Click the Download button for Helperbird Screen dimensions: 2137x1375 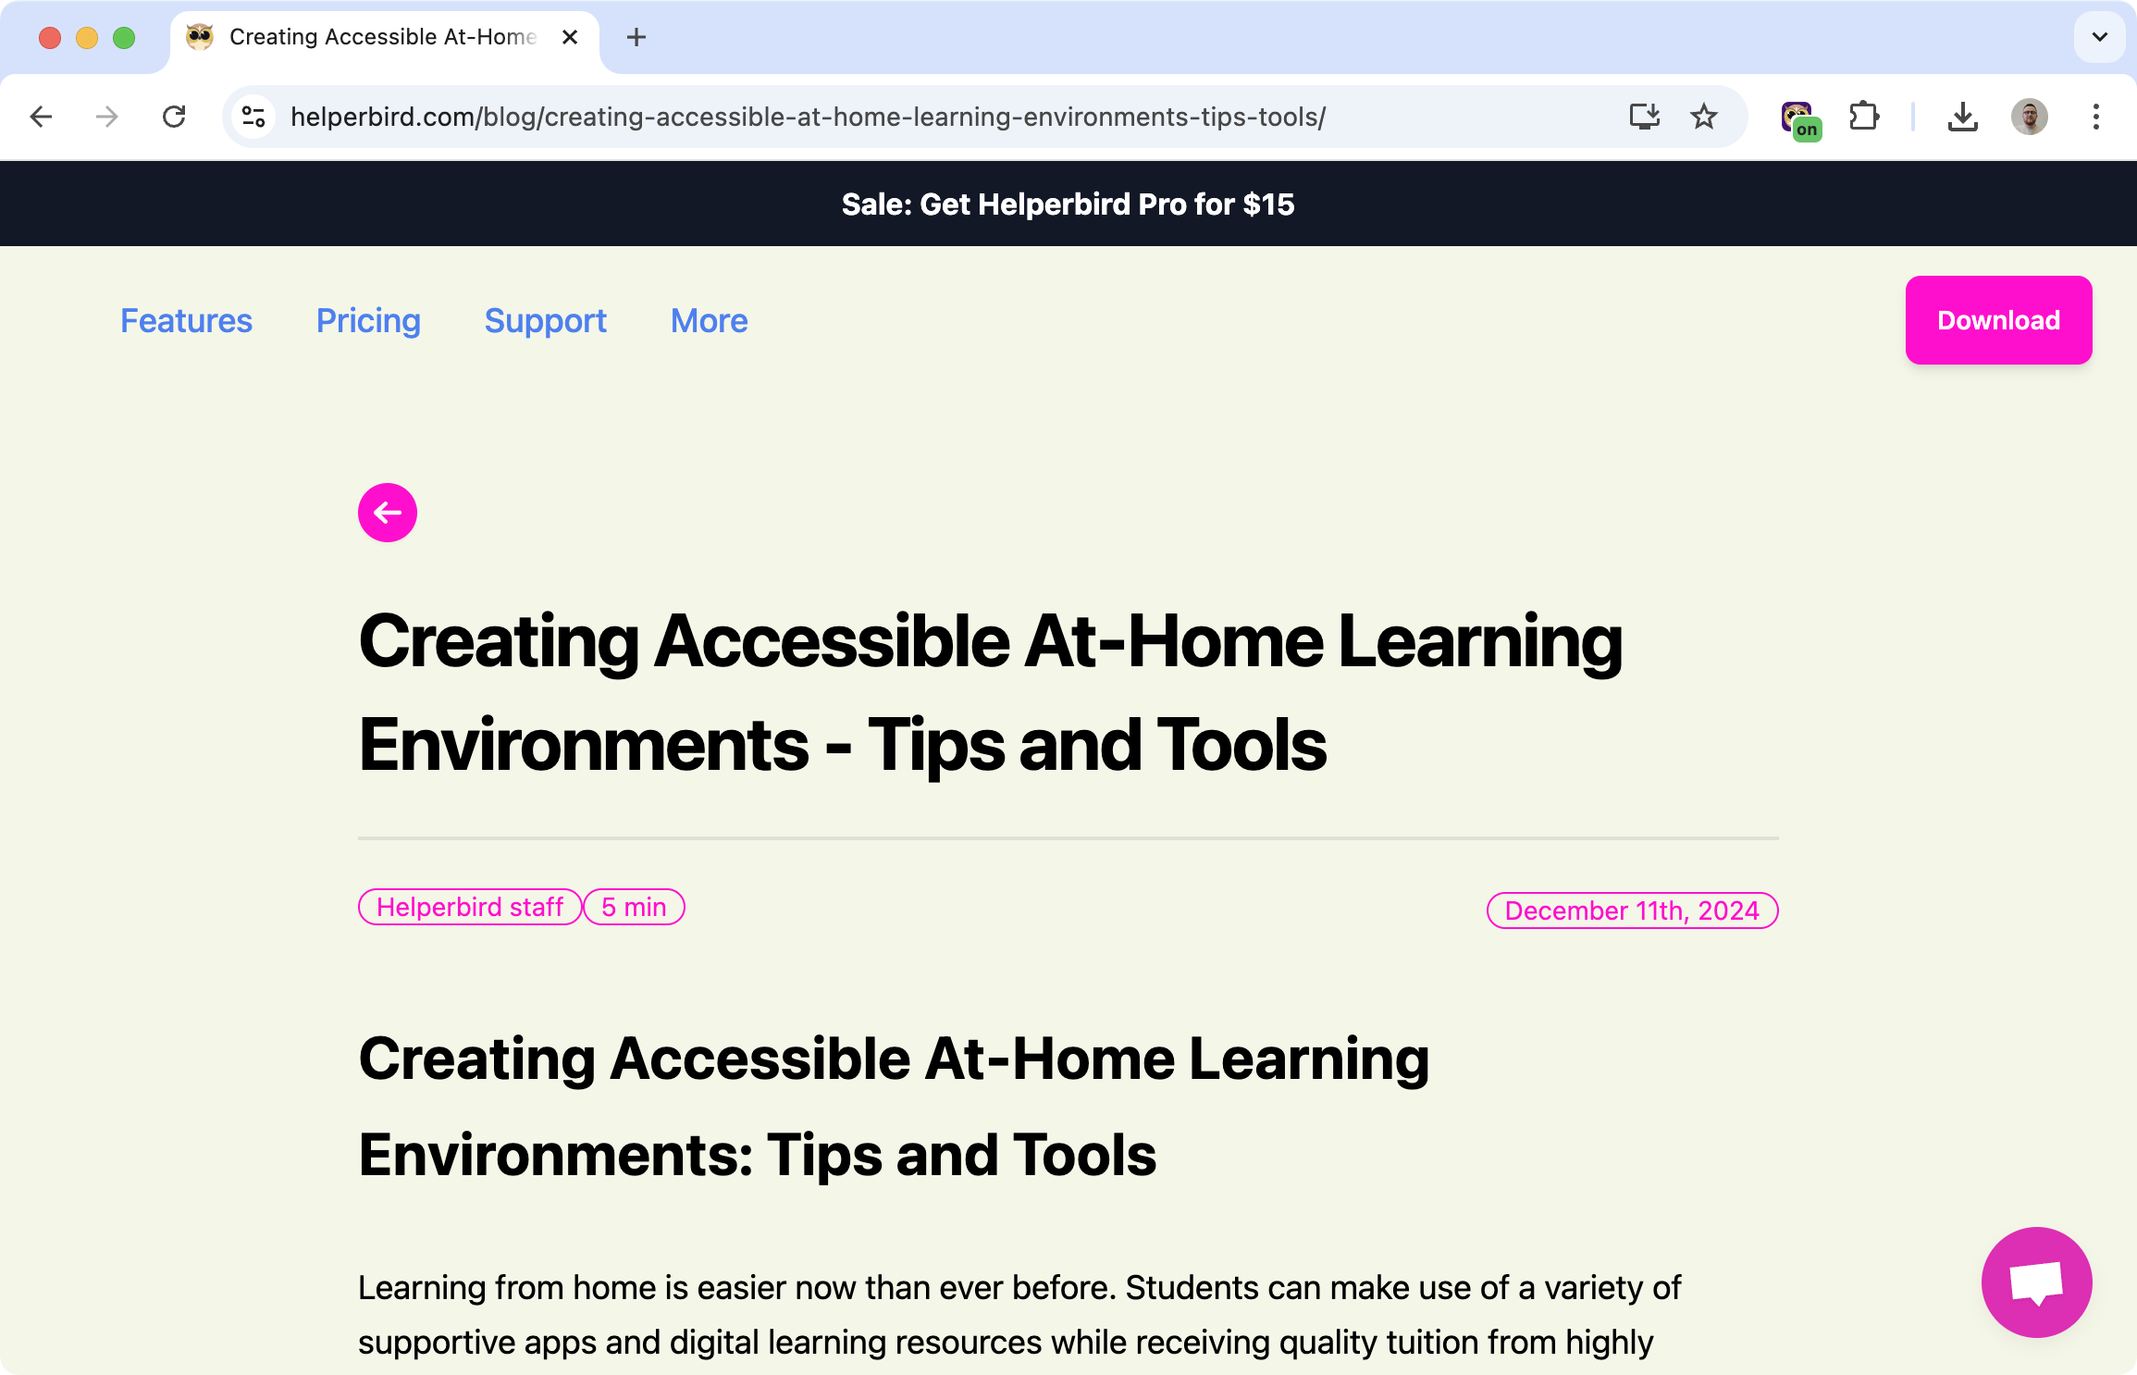click(1998, 319)
